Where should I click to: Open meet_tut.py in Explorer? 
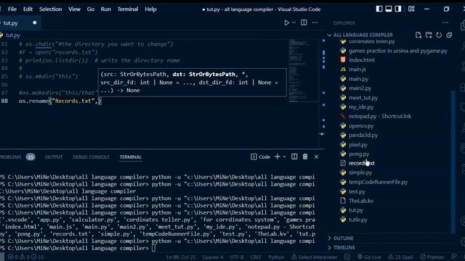pyautogui.click(x=363, y=98)
